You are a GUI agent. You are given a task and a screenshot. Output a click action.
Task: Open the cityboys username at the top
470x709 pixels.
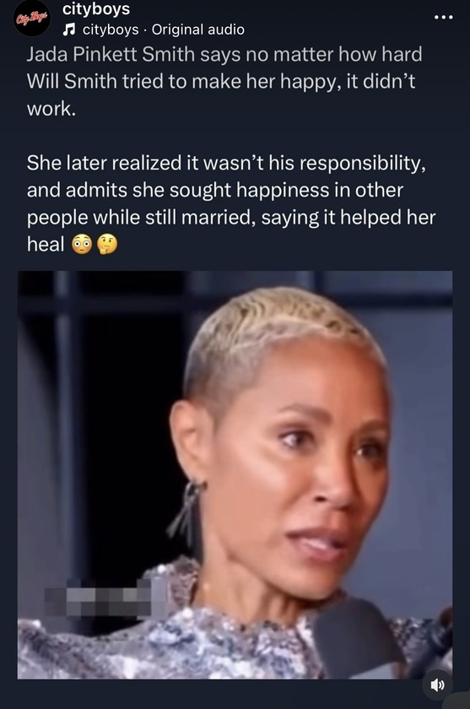96,8
